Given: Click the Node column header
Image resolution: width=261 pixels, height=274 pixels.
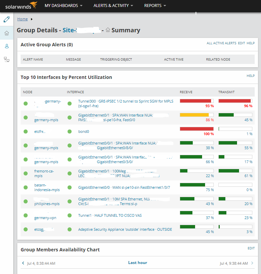Looking at the screenshot, I should pyautogui.click(x=28, y=92).
